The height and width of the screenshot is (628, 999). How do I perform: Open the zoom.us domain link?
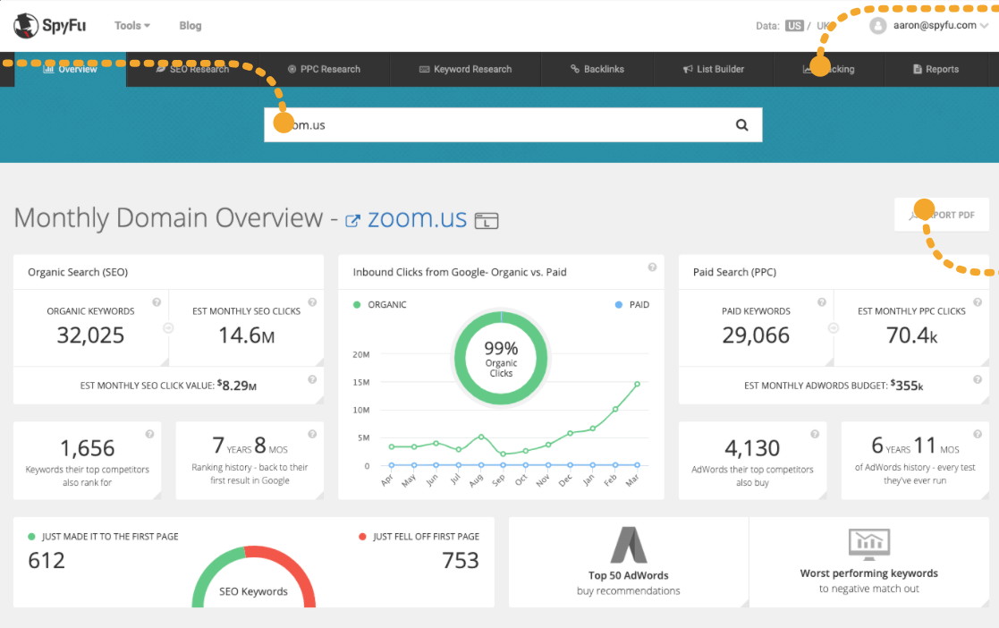(x=418, y=218)
